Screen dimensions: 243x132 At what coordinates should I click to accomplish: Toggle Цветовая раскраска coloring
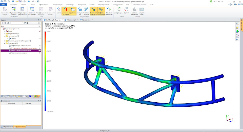click(93, 11)
